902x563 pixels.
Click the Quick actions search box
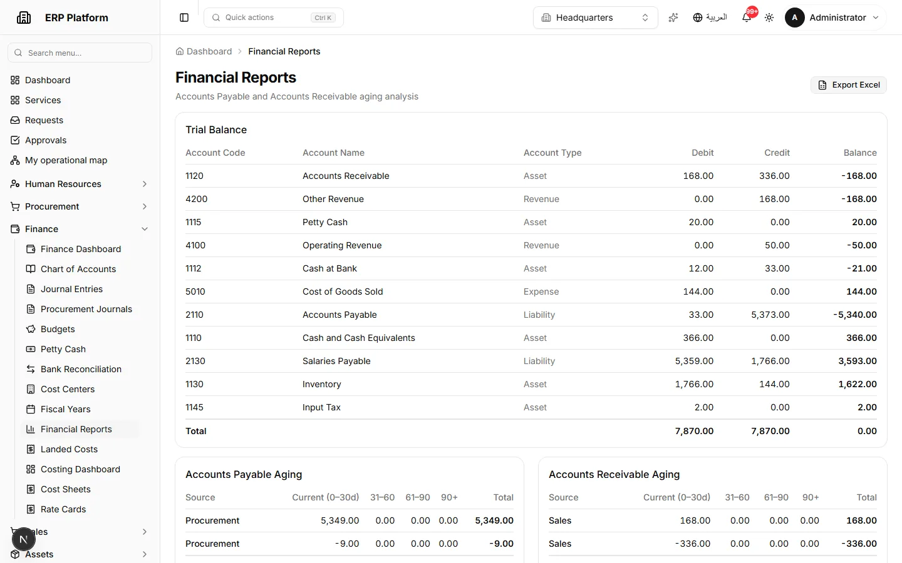[x=274, y=18]
